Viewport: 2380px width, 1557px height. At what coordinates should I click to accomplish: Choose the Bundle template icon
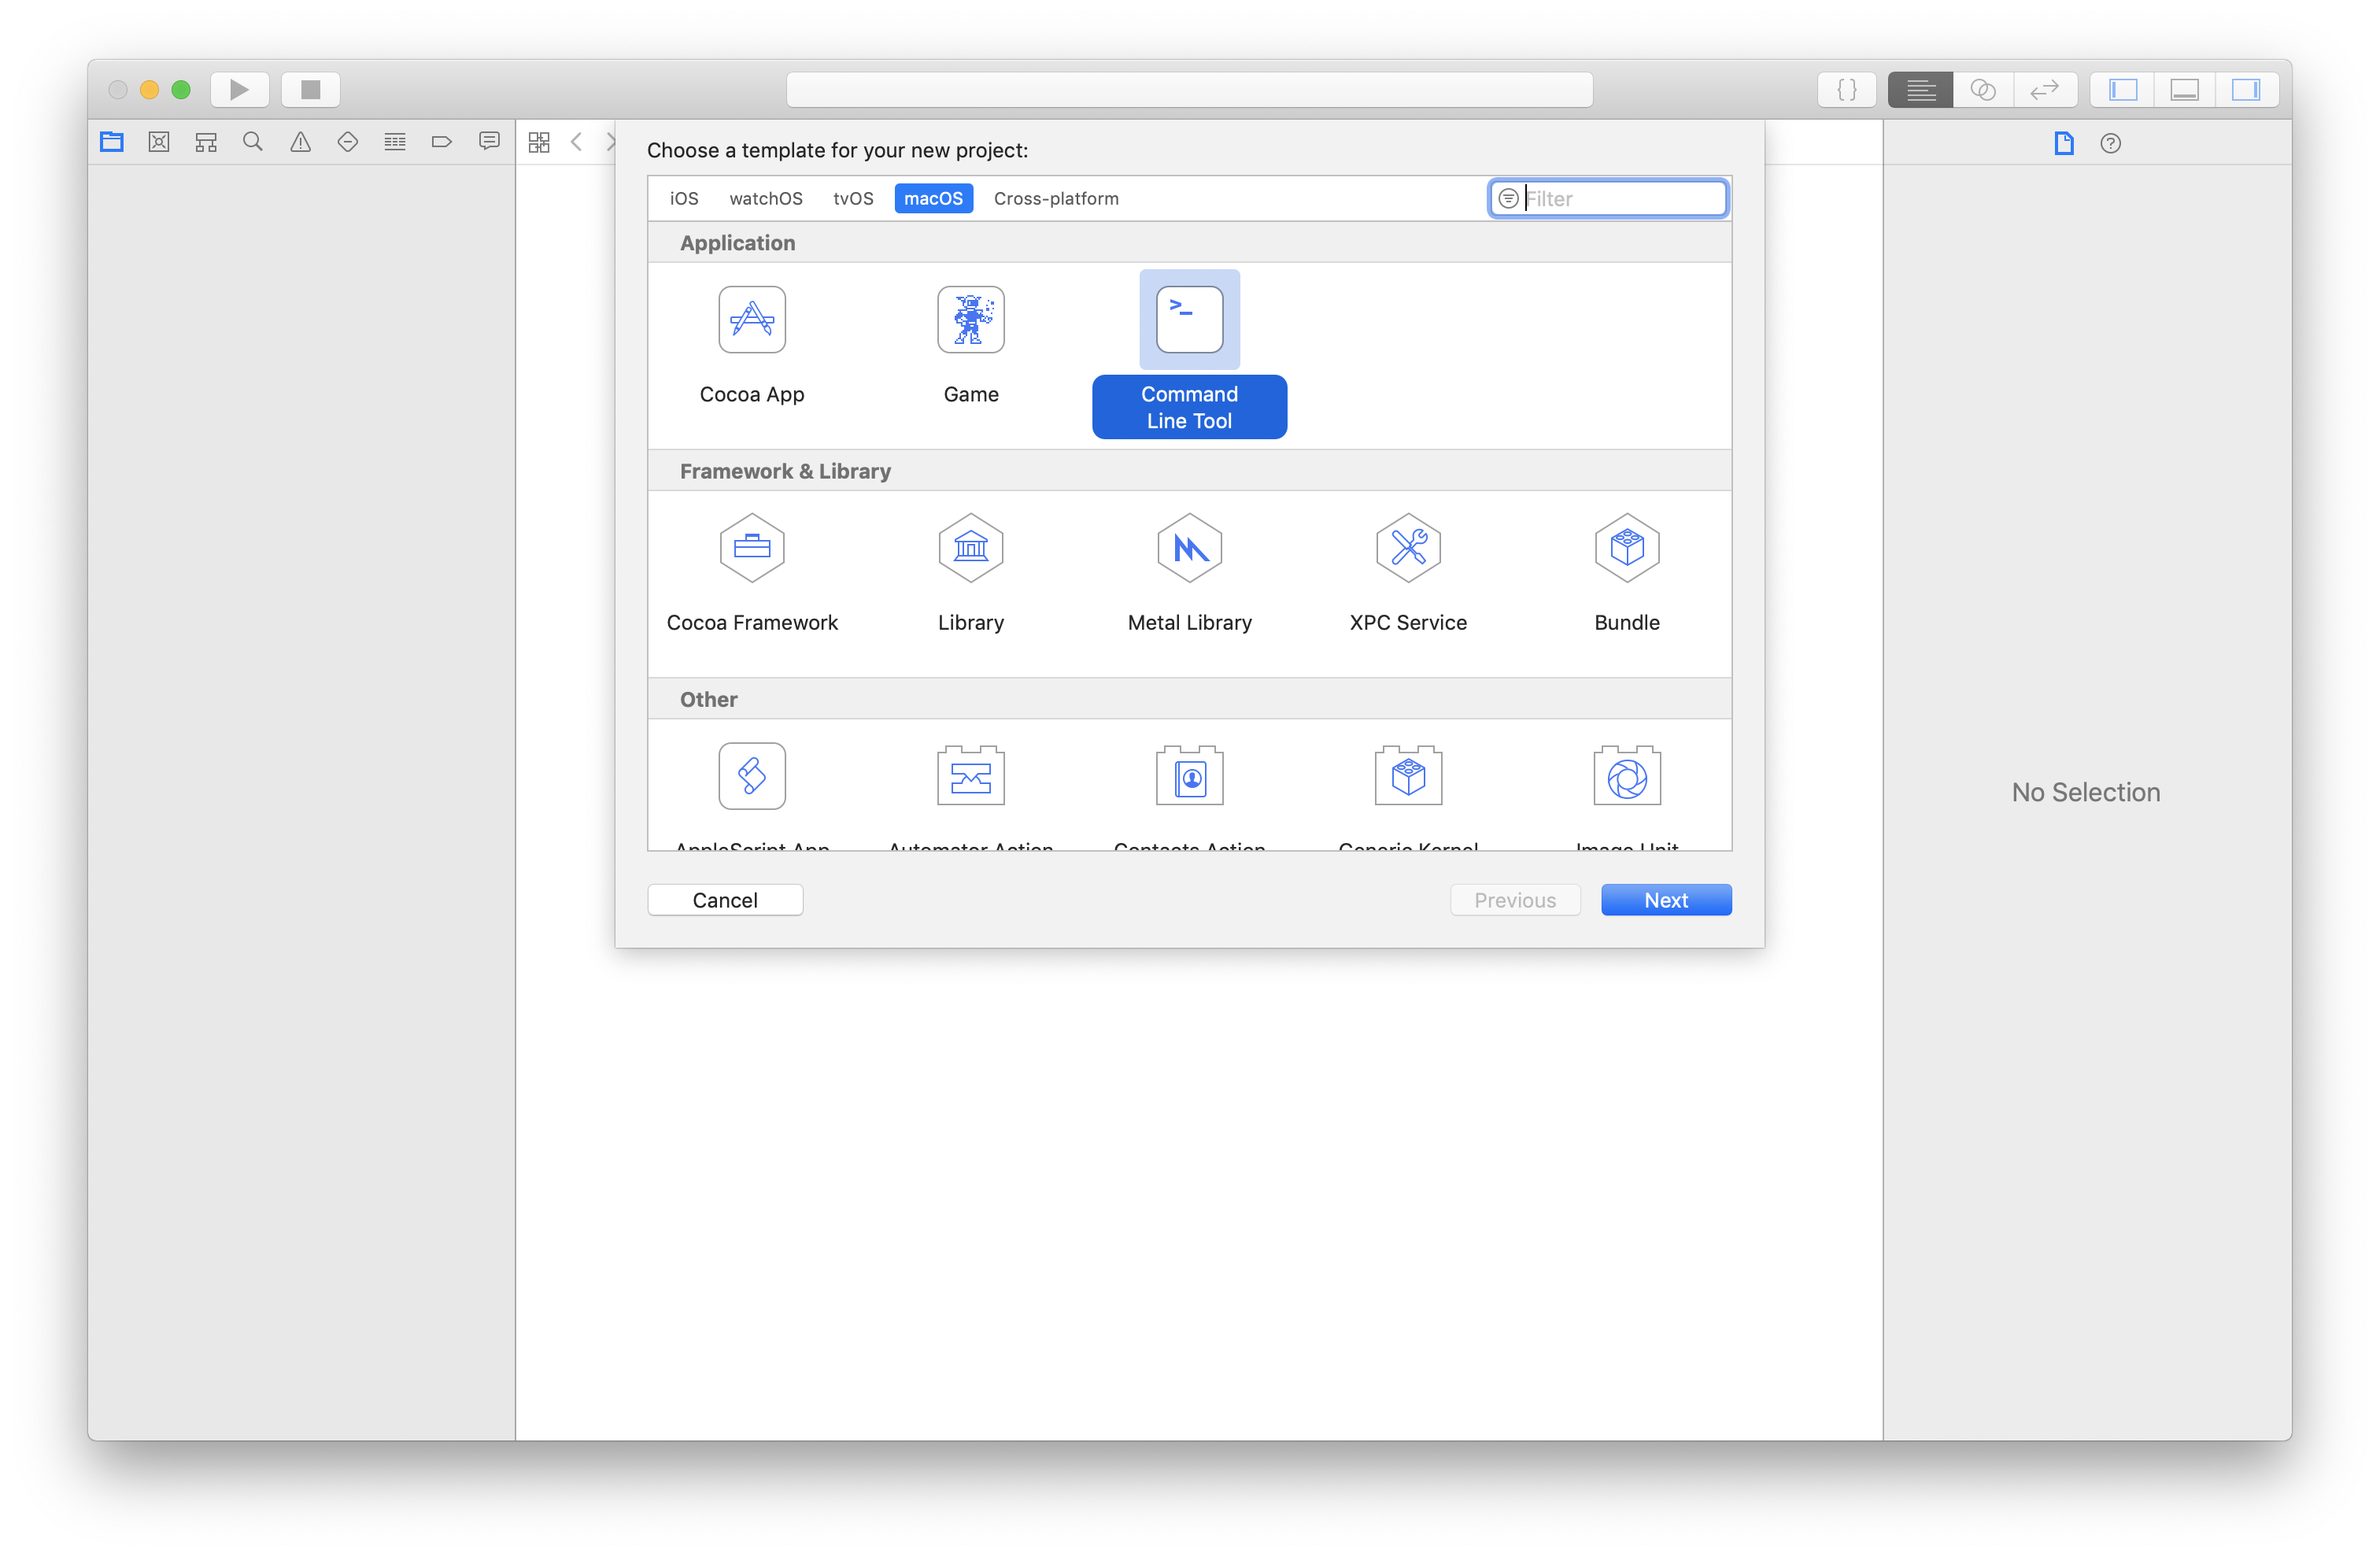[x=1627, y=548]
